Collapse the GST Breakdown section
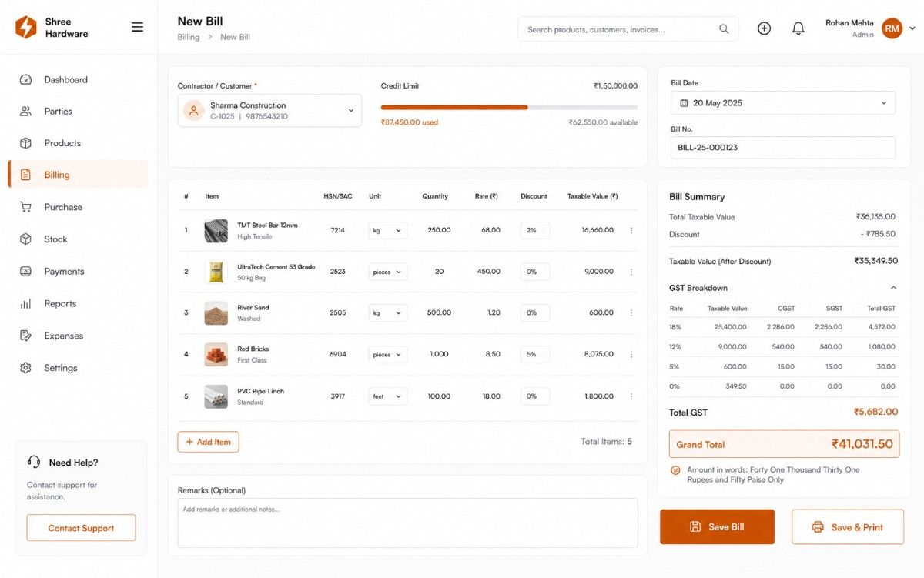Viewport: 924px width, 578px height. [893, 288]
